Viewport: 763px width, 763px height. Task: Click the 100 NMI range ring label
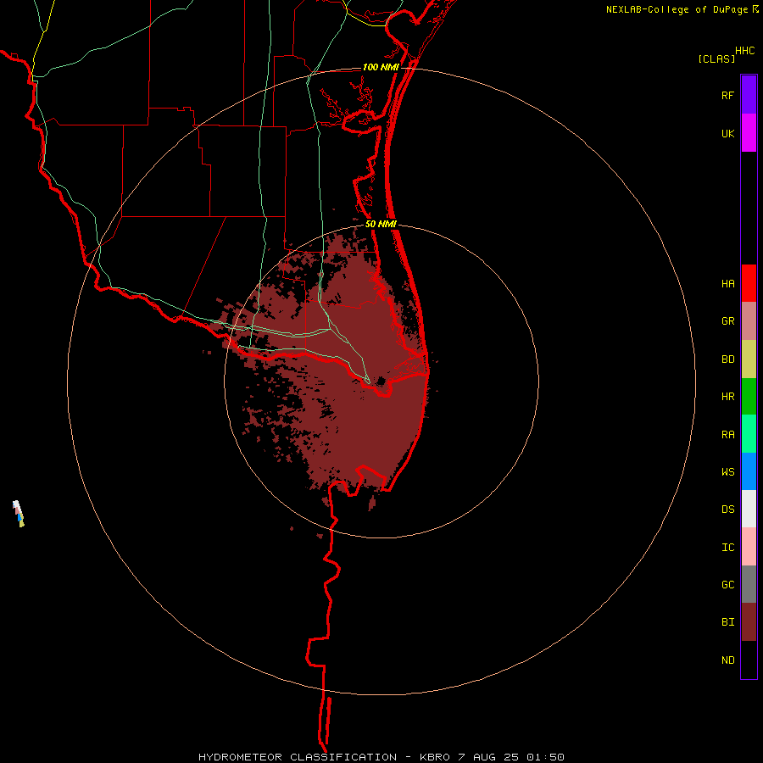pos(381,67)
